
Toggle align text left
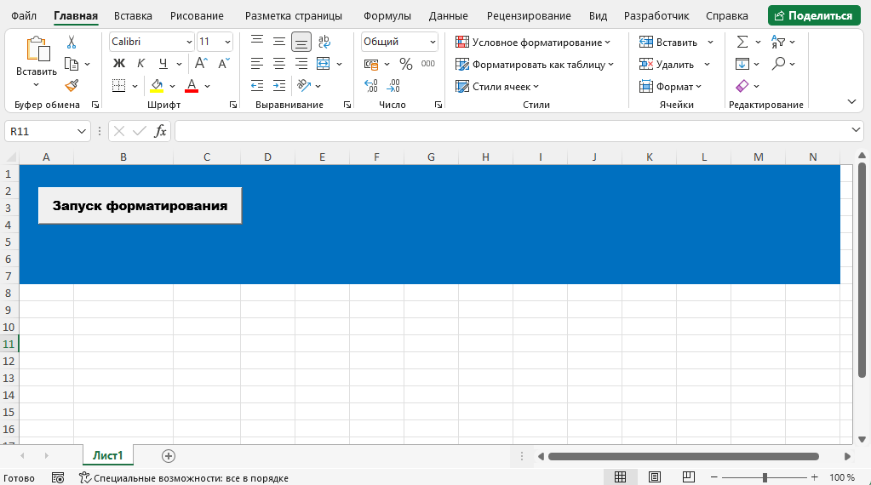coord(256,63)
